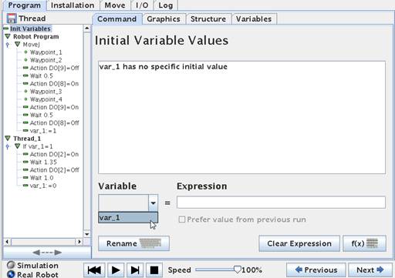
Task: Choose var_1 from the dropdown list
Action: pos(128,218)
